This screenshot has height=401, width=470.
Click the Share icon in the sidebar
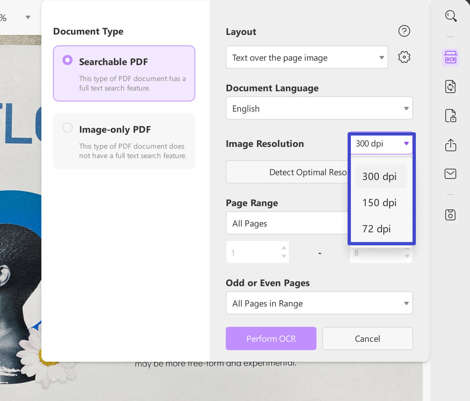point(450,145)
